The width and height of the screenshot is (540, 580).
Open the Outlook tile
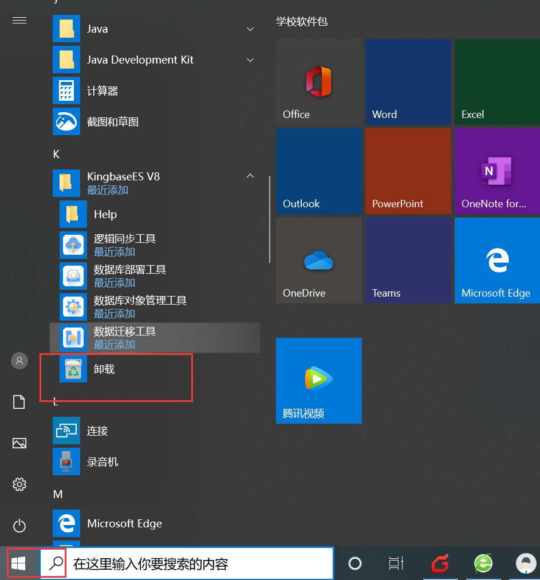click(319, 171)
